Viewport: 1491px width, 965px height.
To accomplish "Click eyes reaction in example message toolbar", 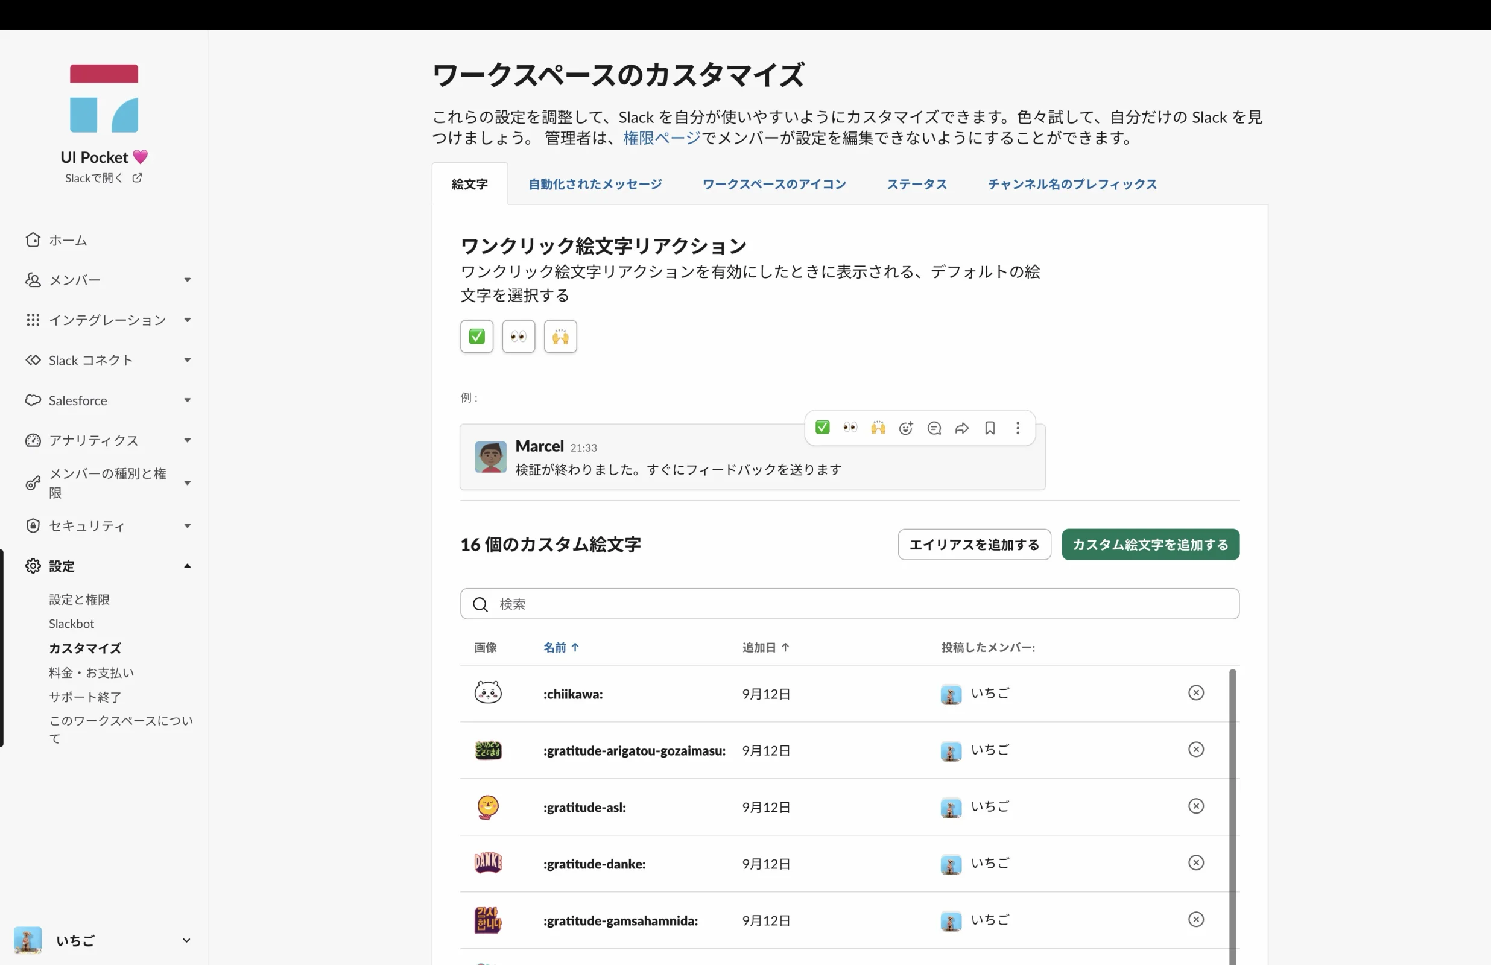I will (850, 428).
